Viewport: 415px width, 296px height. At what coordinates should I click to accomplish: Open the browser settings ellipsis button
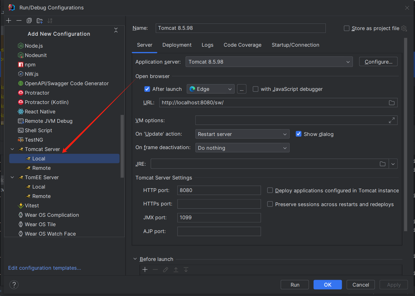(x=242, y=89)
